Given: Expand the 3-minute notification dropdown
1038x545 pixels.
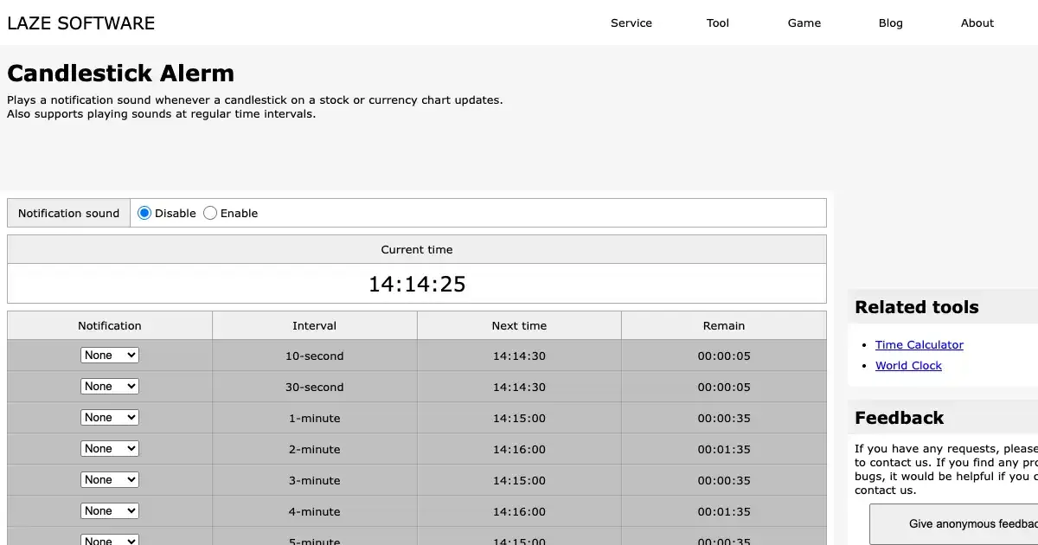Looking at the screenshot, I should point(110,480).
